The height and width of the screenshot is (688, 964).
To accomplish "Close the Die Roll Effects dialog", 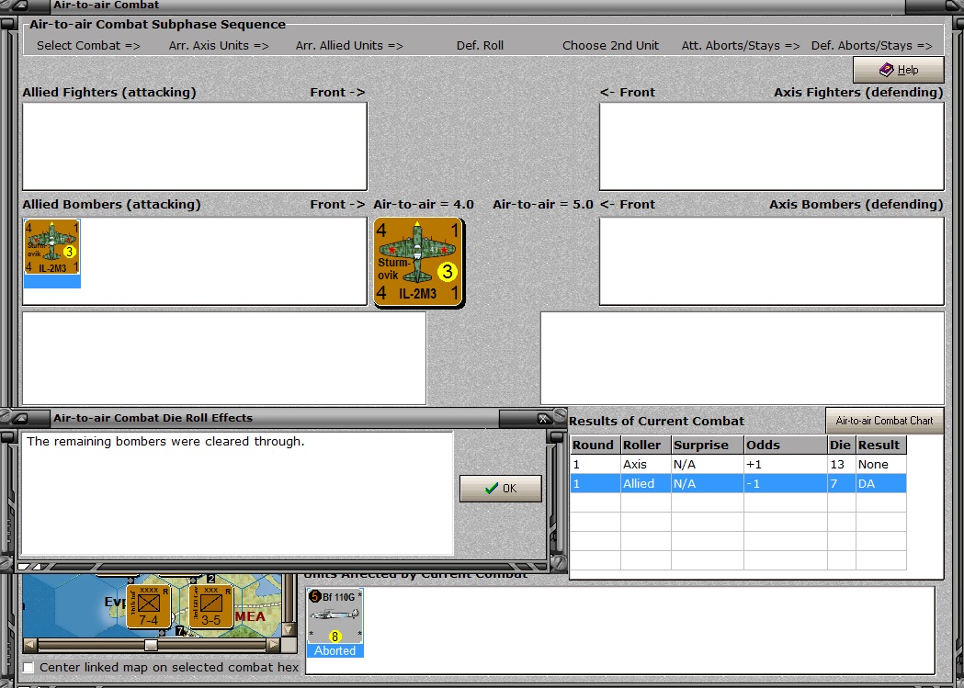I will tap(544, 419).
